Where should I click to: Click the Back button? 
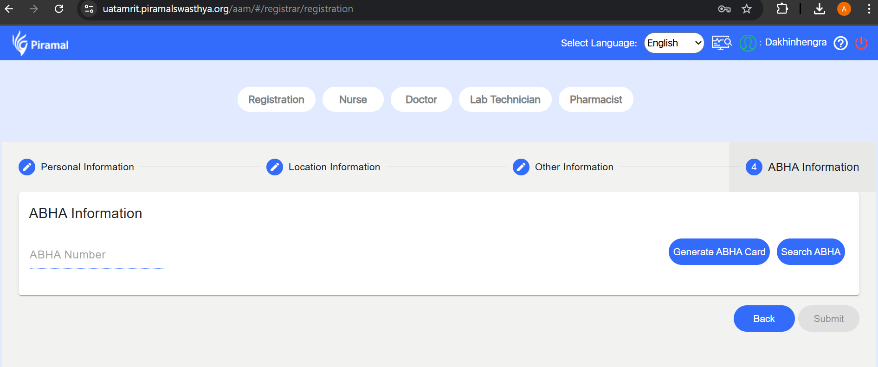(764, 319)
